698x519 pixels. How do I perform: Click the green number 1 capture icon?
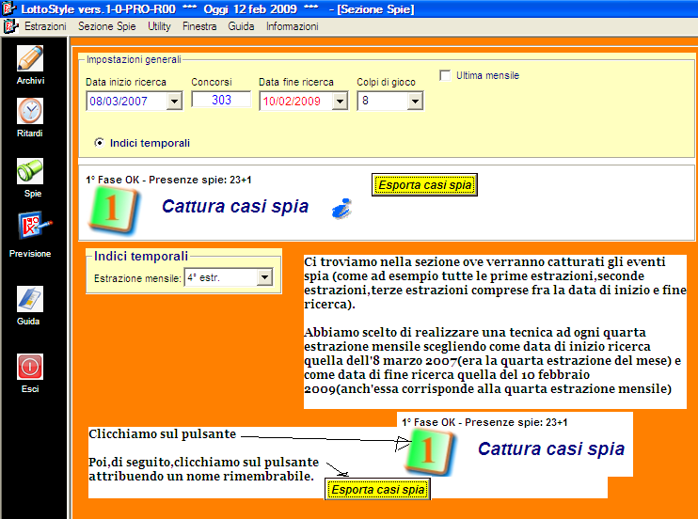click(x=113, y=210)
